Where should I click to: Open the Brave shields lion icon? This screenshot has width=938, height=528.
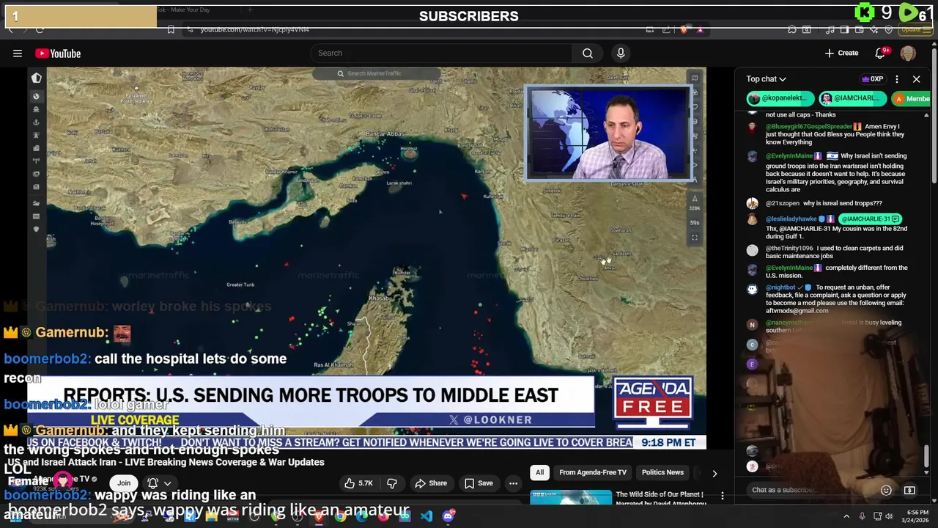tap(684, 29)
